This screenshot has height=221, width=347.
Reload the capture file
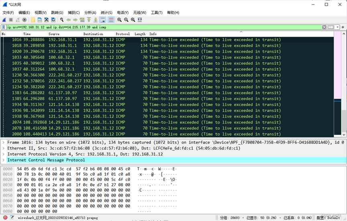pyautogui.click(x=53, y=20)
